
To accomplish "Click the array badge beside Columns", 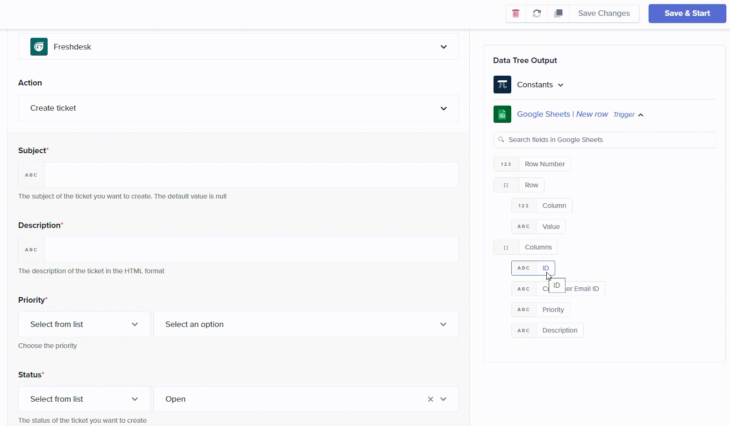I will click(506, 247).
